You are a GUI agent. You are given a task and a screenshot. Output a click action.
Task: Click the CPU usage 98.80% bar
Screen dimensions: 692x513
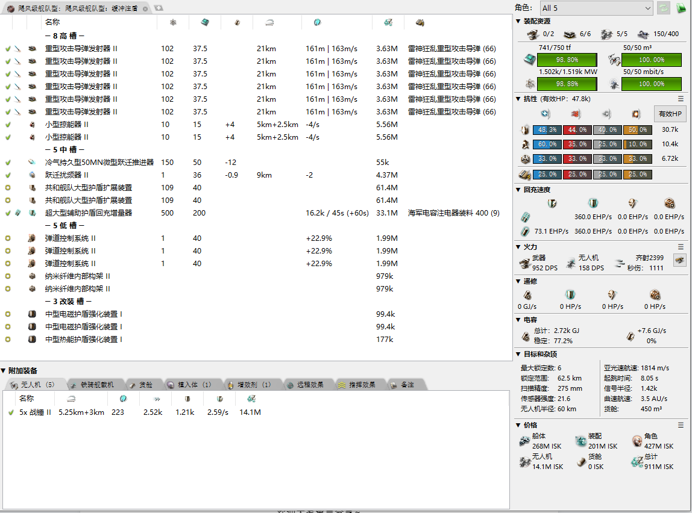[567, 60]
